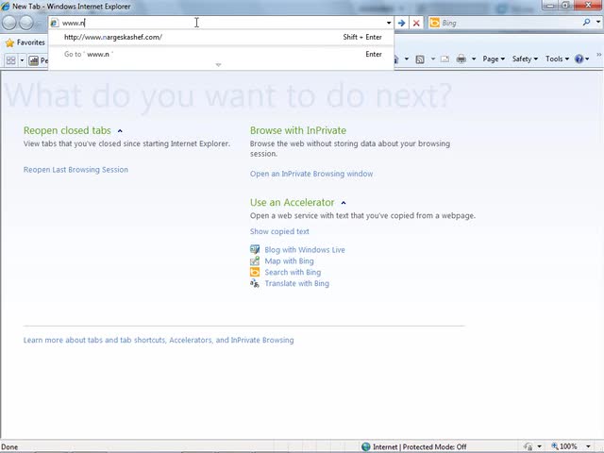Viewport: 604px width, 453px height.
Task: Click the Forward navigation button
Action: pyautogui.click(x=26, y=23)
